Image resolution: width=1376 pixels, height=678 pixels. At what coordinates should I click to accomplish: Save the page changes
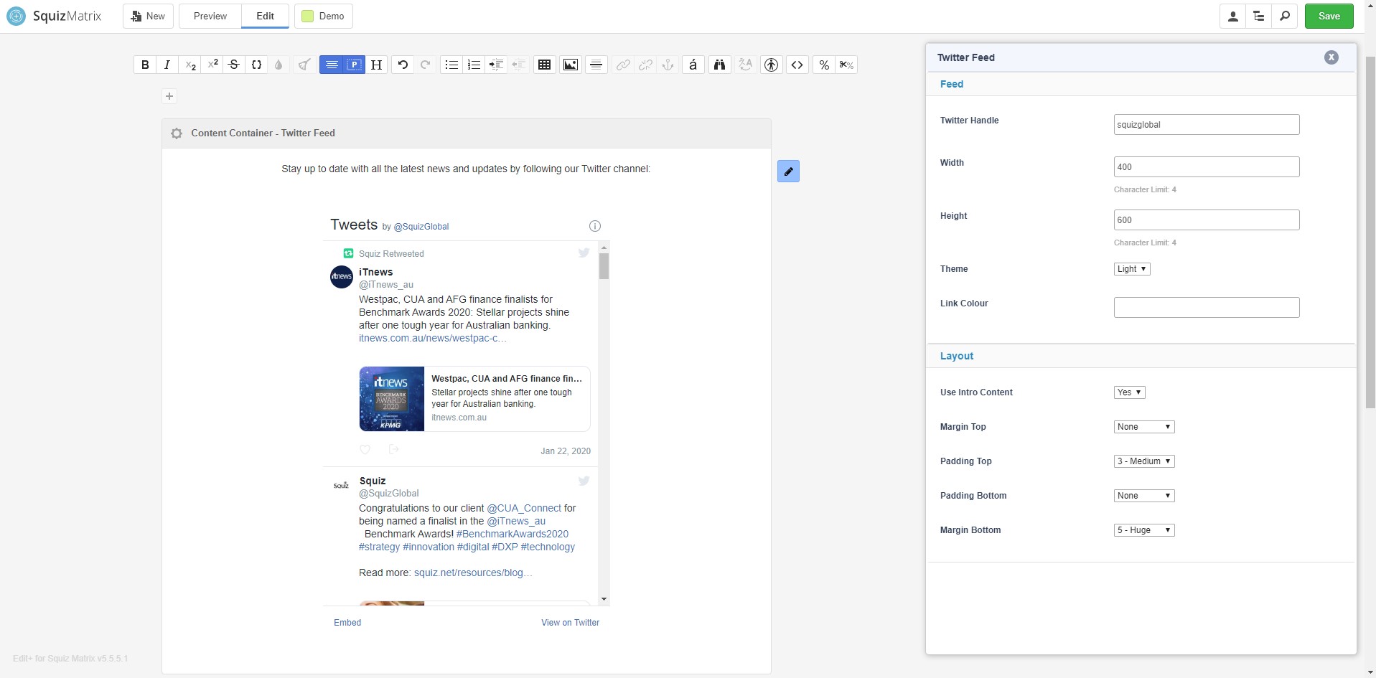(1329, 16)
